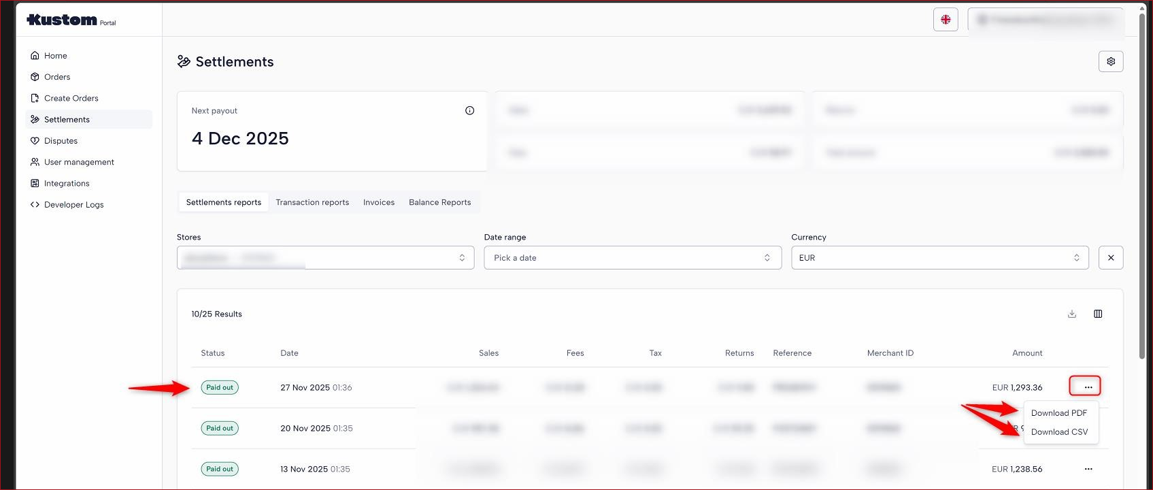Screen dimensions: 1153x490
Task: Go to Orders in the sidebar
Action: [57, 77]
